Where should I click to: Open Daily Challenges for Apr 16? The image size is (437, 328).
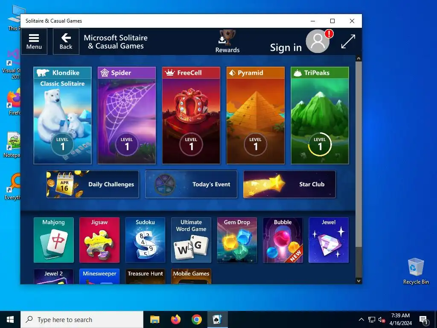tap(93, 184)
